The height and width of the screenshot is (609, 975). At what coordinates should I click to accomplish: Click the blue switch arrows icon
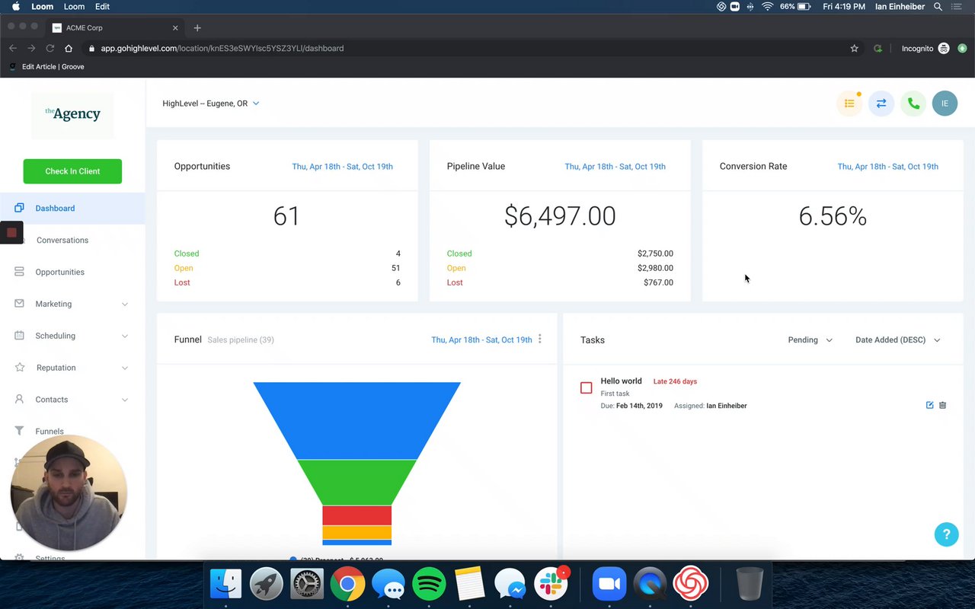pos(881,104)
